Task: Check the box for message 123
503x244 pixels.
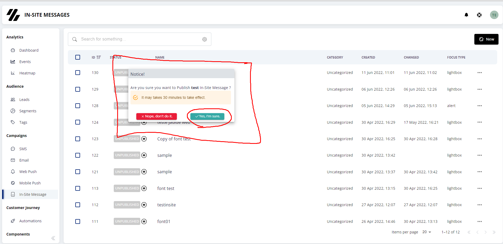Action: point(78,139)
